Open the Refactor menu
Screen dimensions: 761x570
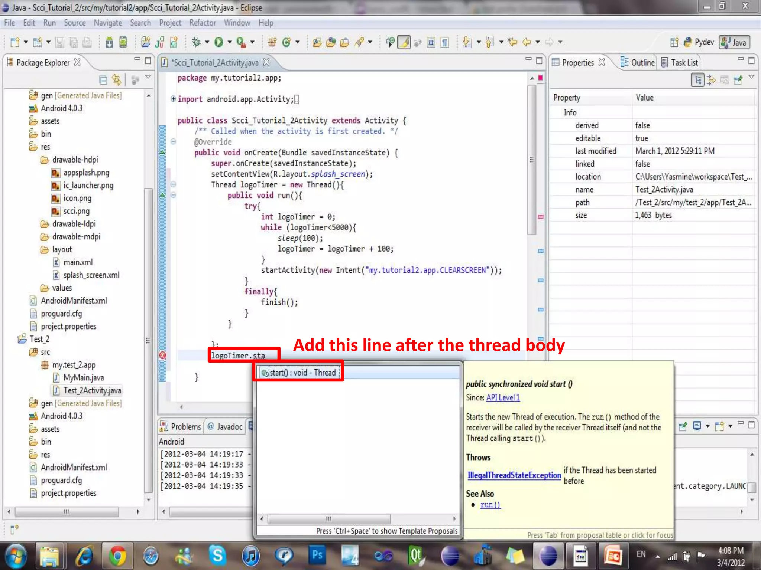[203, 23]
